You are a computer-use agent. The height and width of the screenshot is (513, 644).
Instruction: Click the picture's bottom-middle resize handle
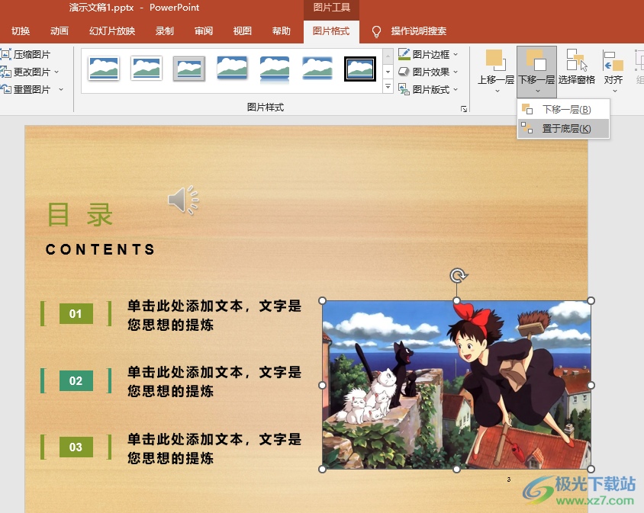point(456,469)
